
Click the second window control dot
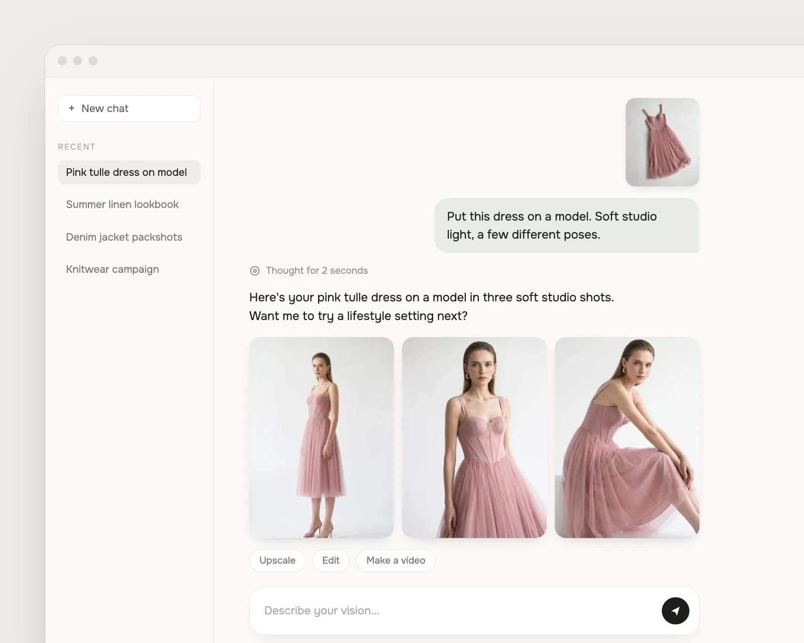tap(77, 61)
